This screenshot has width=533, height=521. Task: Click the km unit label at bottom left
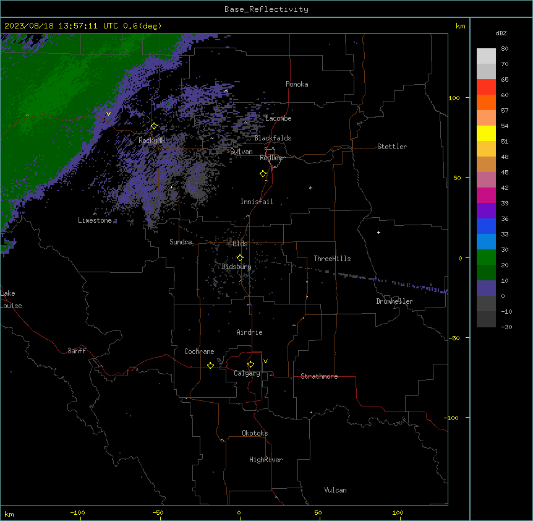pos(9,514)
